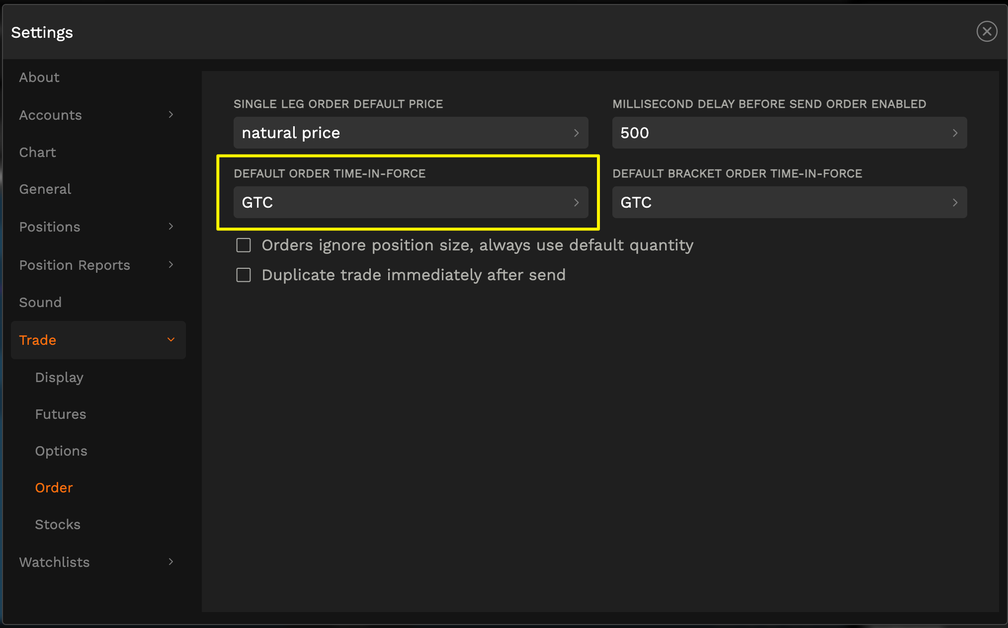Expand the Accounts section
1008x628 pixels.
[97, 115]
